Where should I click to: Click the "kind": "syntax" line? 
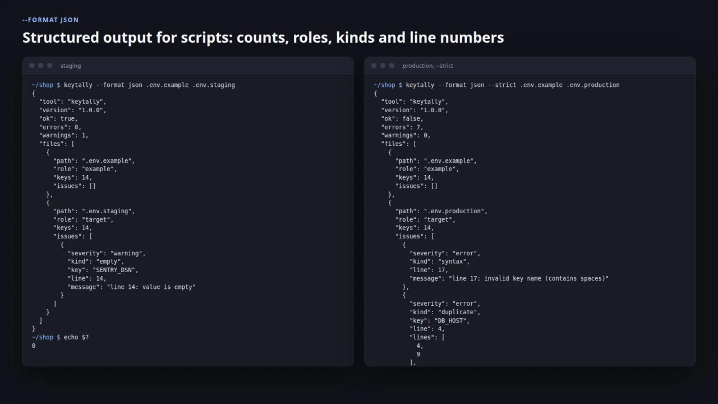point(440,261)
